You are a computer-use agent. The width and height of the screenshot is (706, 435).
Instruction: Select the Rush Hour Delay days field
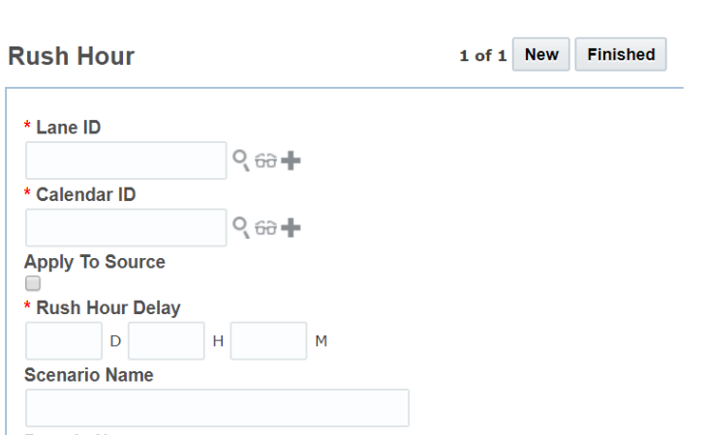point(64,341)
